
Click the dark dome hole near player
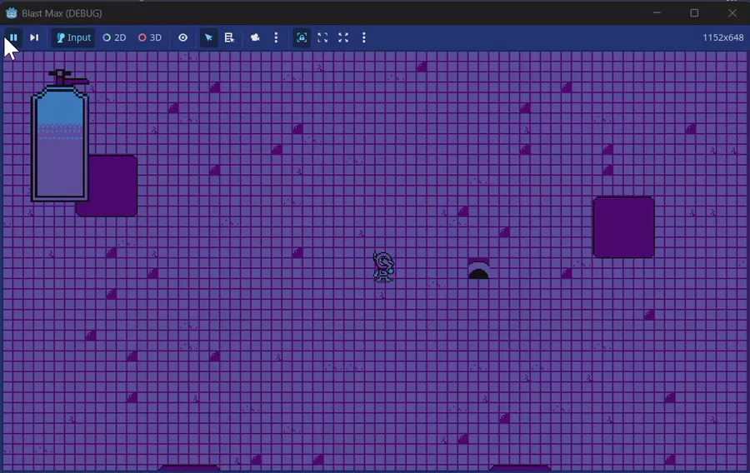click(x=478, y=270)
